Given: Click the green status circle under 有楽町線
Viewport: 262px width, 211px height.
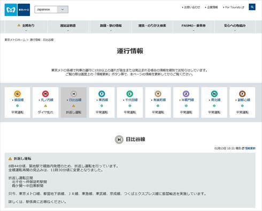Looking at the screenshot, I should (x=158, y=106).
